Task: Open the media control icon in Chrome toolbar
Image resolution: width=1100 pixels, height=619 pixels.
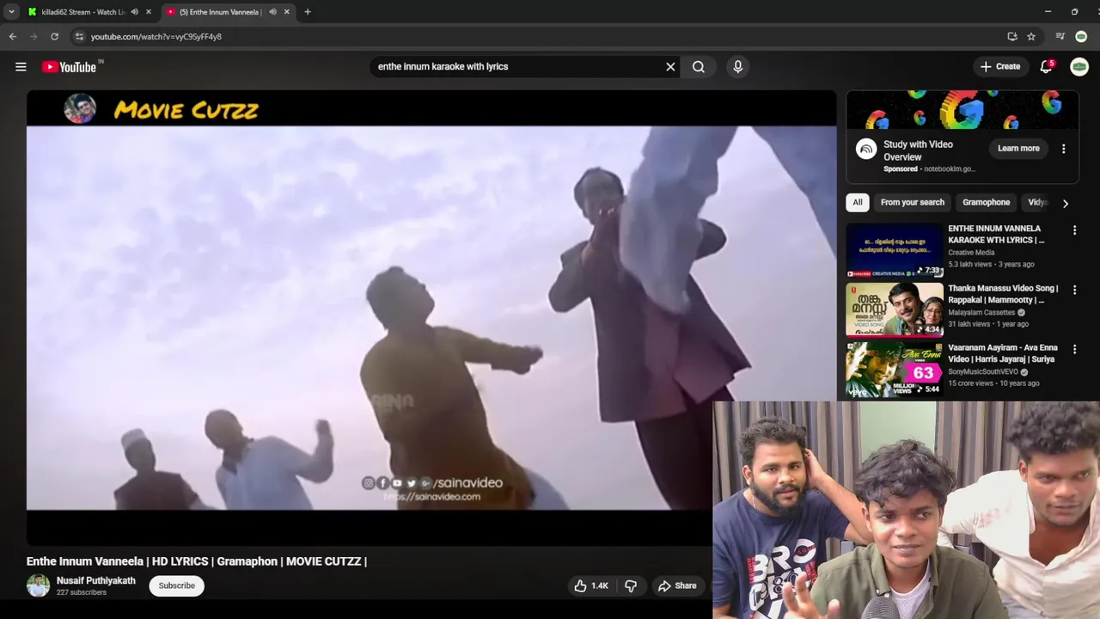Action: [1060, 36]
